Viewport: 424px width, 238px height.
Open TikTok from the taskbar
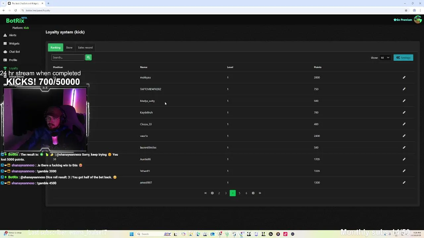tap(285, 234)
